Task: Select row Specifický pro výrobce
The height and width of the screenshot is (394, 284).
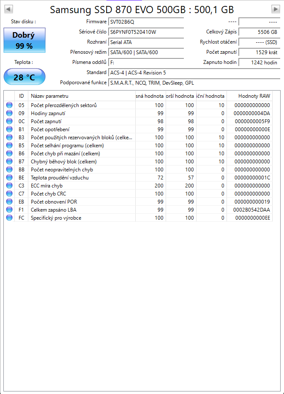Action: pyautogui.click(x=138, y=218)
